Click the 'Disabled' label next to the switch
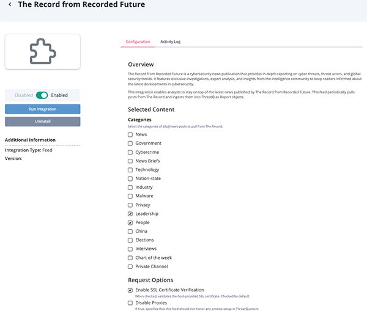The image size is (367, 311). pos(24,95)
